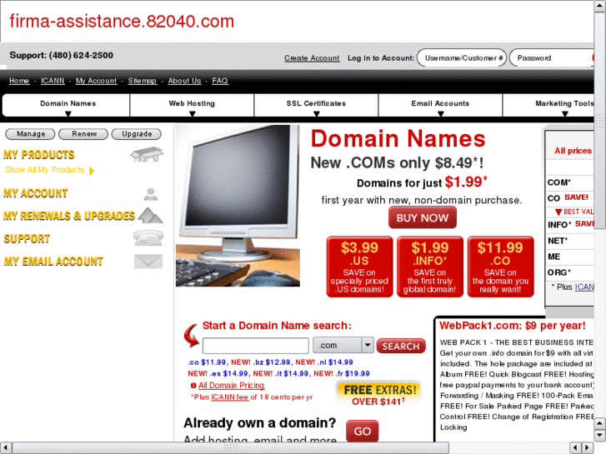Click the firma-assistance.82040.com page title

pyautogui.click(x=122, y=22)
